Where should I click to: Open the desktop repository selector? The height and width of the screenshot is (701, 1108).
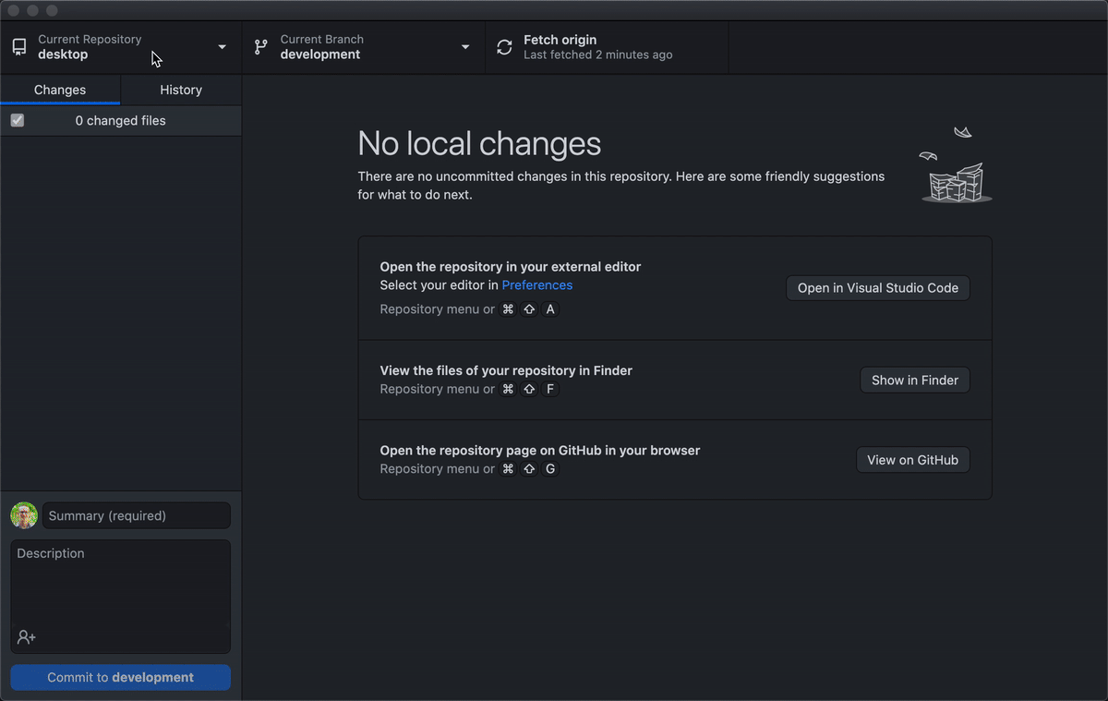click(90, 47)
